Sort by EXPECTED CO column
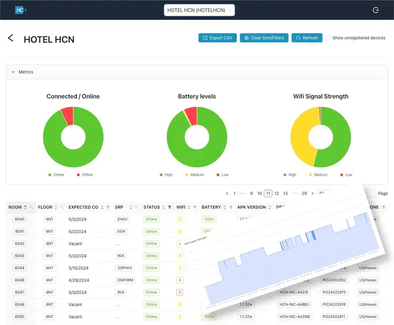394x325 pixels. coord(102,207)
